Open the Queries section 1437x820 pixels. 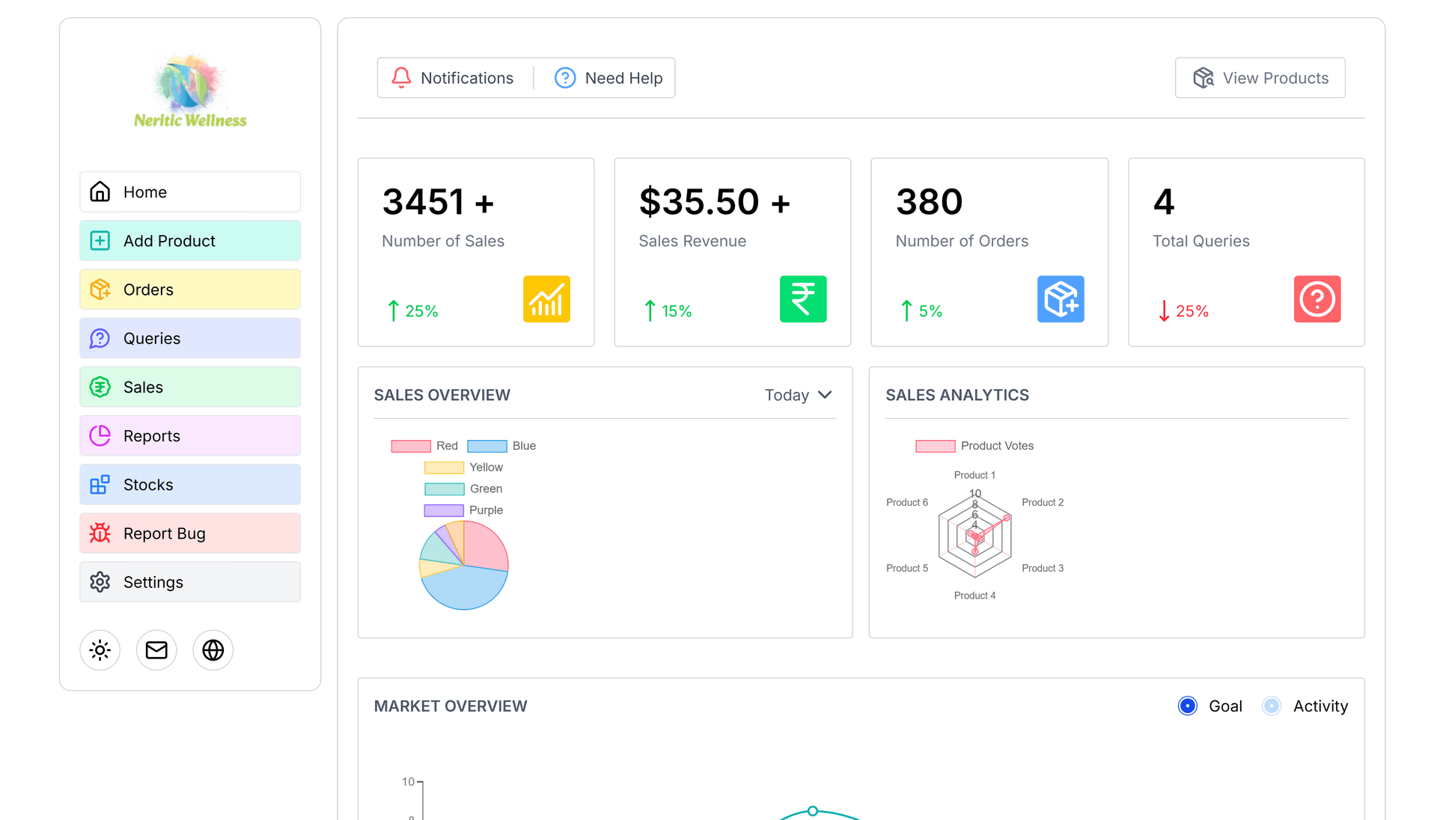190,338
